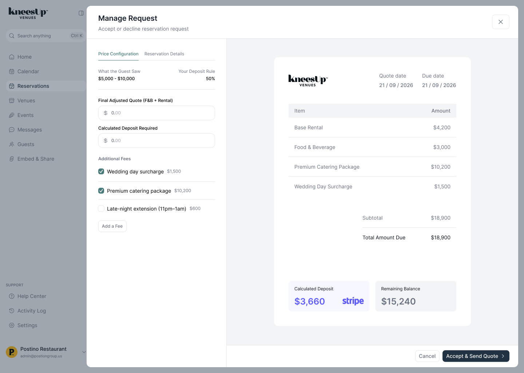524x373 pixels.
Task: Expand the Postino Restaurant account menu
Action: [x=84, y=352]
